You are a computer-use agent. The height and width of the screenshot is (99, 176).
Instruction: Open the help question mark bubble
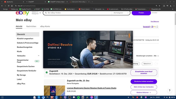169,91
